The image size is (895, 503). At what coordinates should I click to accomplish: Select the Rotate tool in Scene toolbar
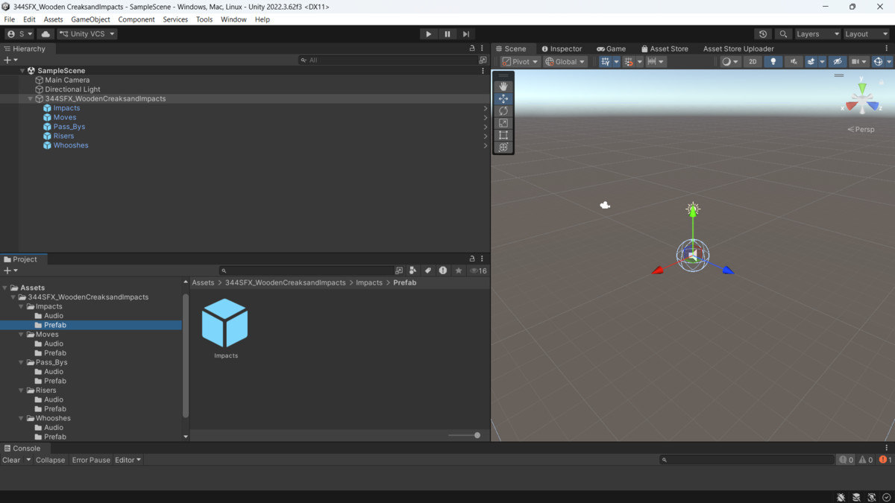503,111
